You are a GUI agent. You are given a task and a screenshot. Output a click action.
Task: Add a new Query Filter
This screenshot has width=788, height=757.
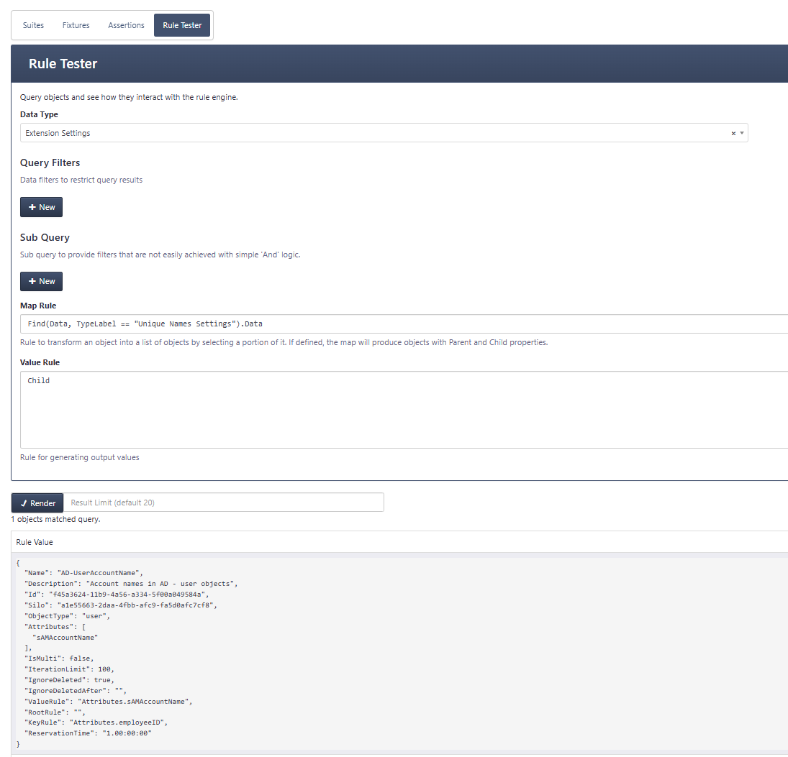coord(41,206)
